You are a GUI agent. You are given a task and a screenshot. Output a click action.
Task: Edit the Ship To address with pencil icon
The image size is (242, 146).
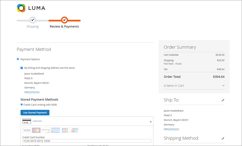[223, 100]
